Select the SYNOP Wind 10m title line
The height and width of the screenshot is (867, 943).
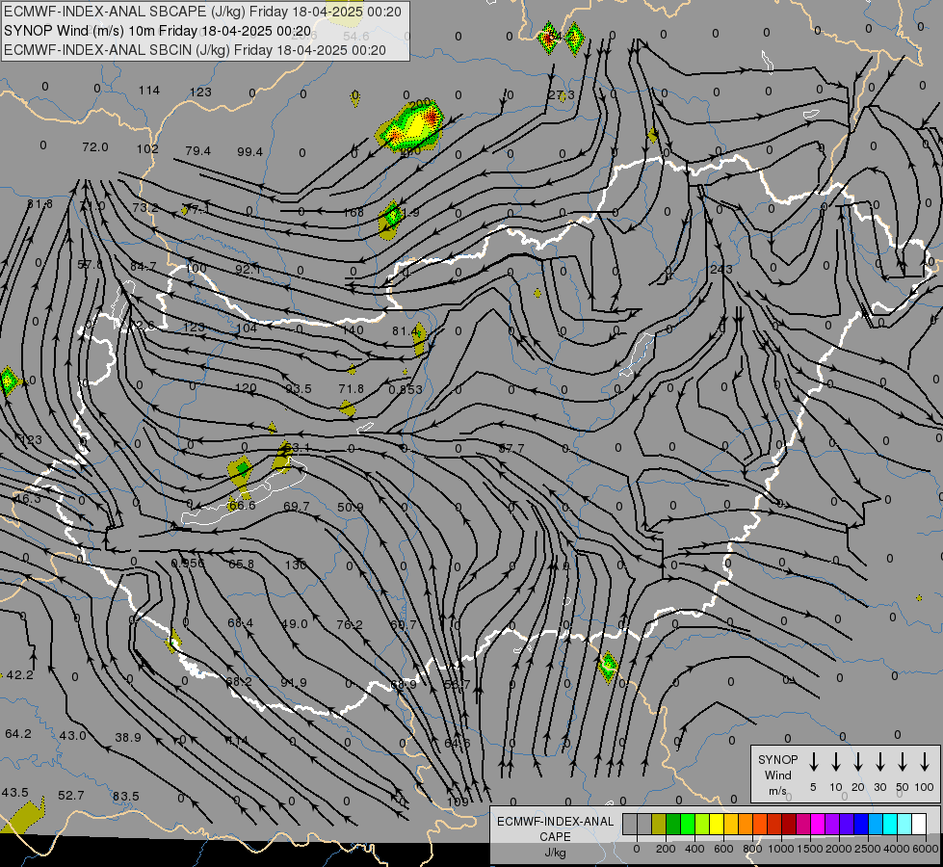(158, 31)
